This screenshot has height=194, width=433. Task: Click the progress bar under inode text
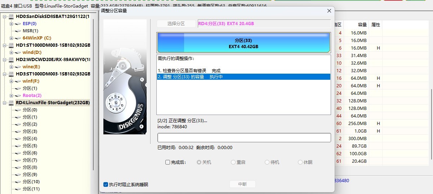(244, 138)
